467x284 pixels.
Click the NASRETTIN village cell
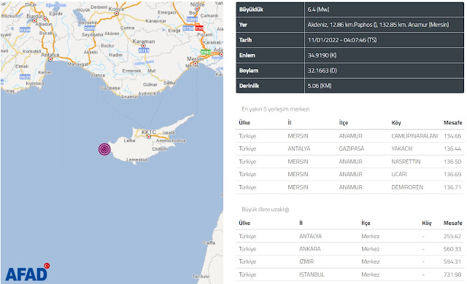406,162
